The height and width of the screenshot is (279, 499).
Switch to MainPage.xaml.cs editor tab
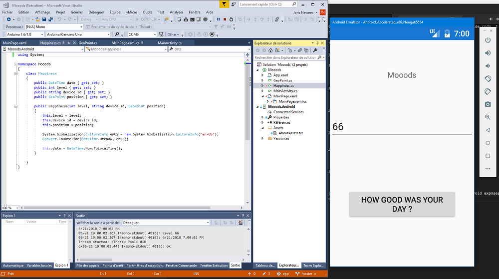(x=125, y=43)
